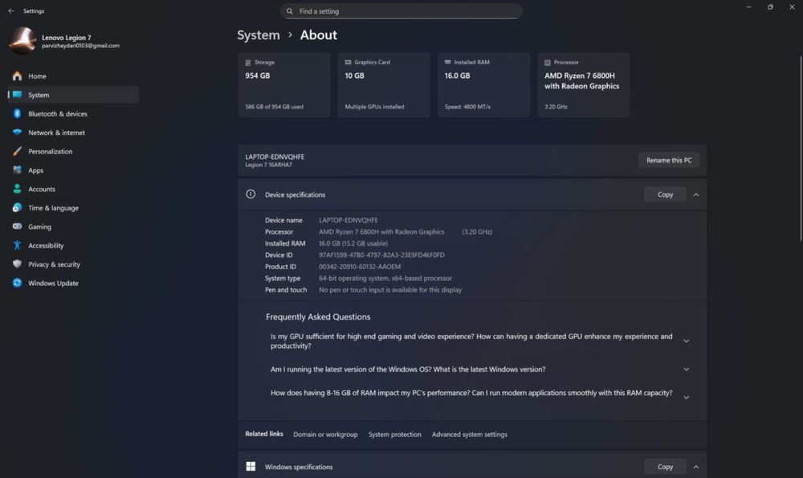Open the AMD Ryzen 7 Processor card

click(x=584, y=85)
